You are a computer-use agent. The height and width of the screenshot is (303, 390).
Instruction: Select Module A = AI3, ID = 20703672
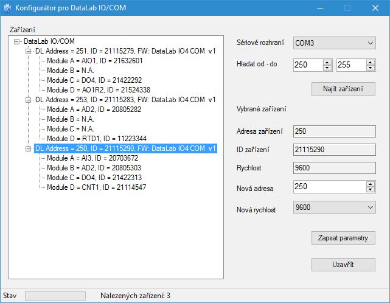point(92,158)
